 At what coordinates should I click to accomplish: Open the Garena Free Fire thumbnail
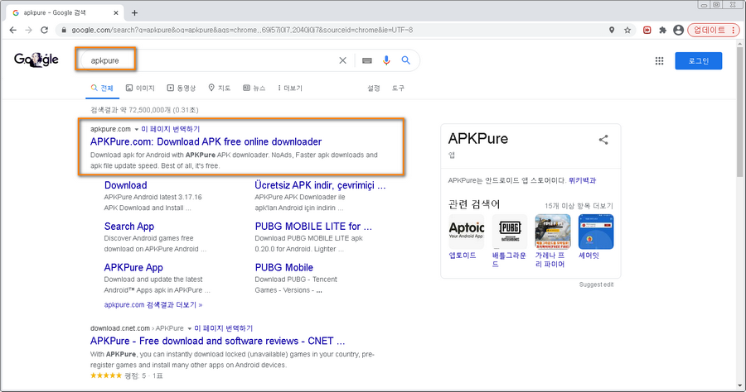point(553,232)
